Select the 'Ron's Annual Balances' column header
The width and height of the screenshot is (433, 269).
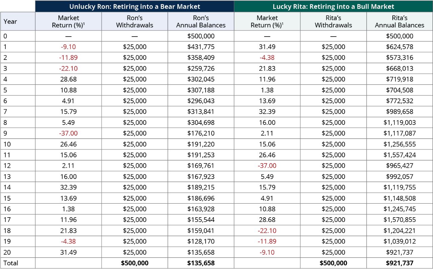pos(201,21)
